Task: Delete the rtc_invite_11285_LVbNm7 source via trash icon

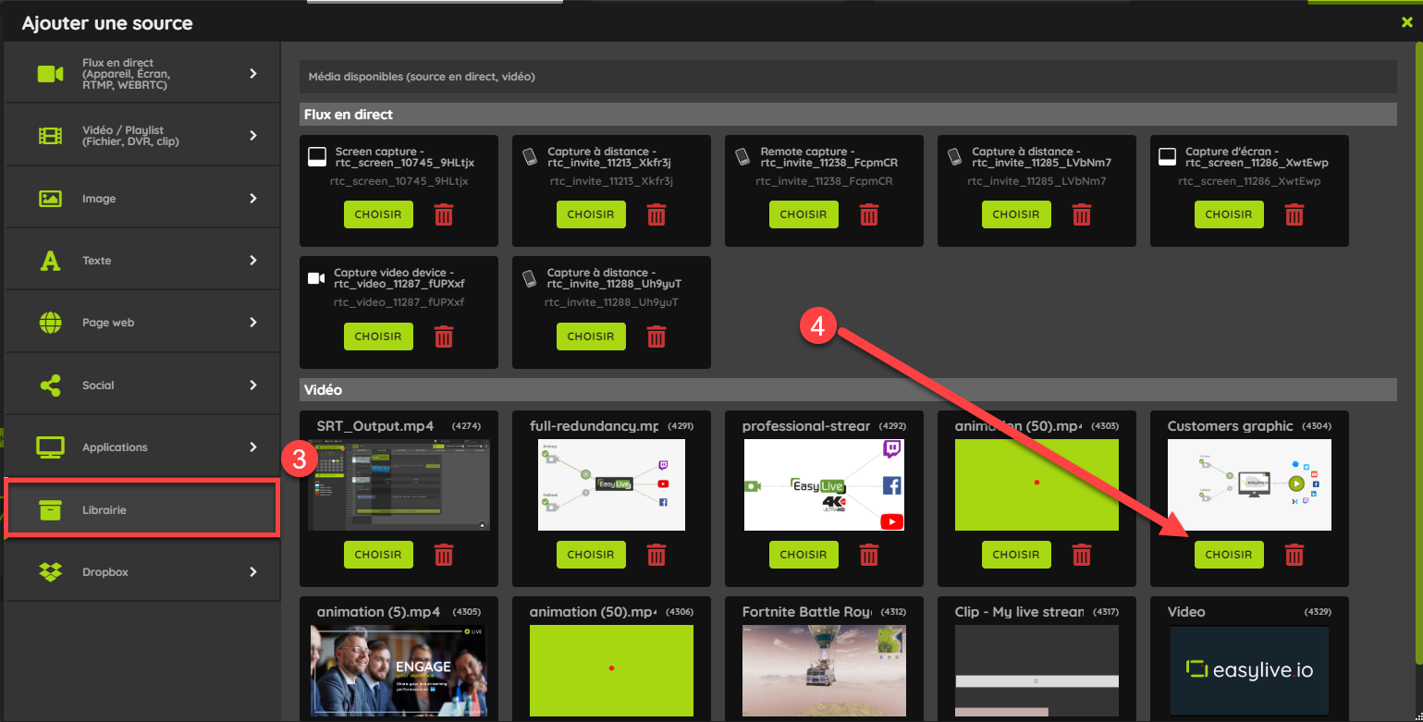Action: coord(1082,214)
